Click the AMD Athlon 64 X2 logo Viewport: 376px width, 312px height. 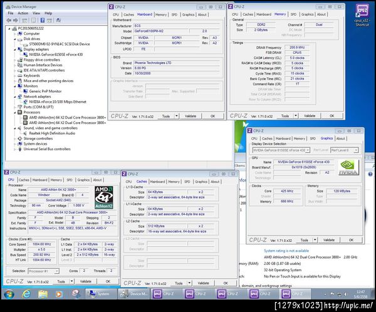(x=104, y=197)
